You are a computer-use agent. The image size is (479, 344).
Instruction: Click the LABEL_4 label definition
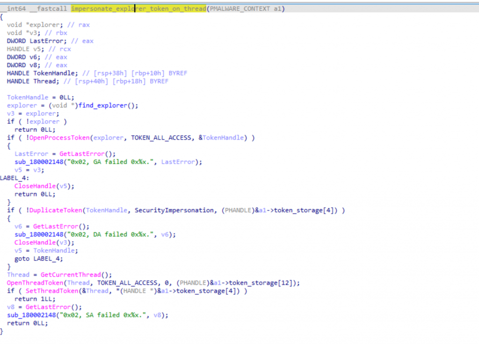click(x=13, y=178)
